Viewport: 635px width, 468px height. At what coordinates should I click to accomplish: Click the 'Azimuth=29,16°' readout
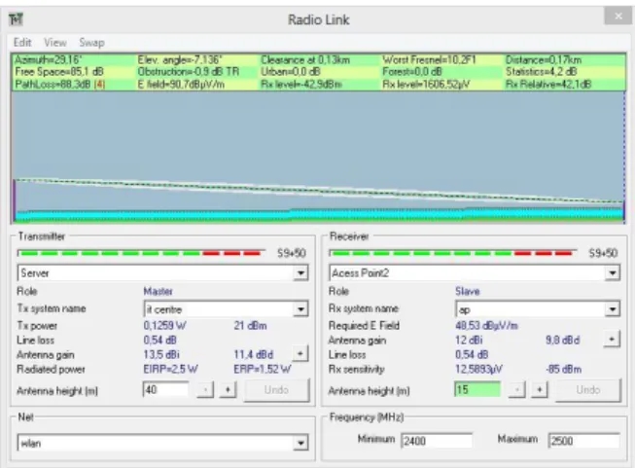49,60
